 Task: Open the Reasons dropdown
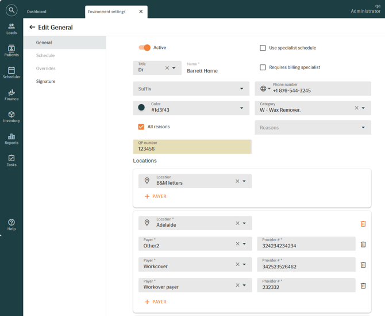(x=313, y=127)
